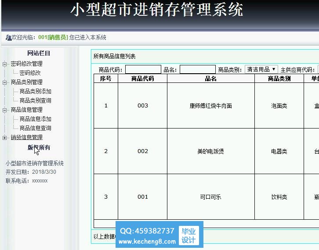Select the cell with code 003
Screen dimensions: 319x250
(x=143, y=106)
